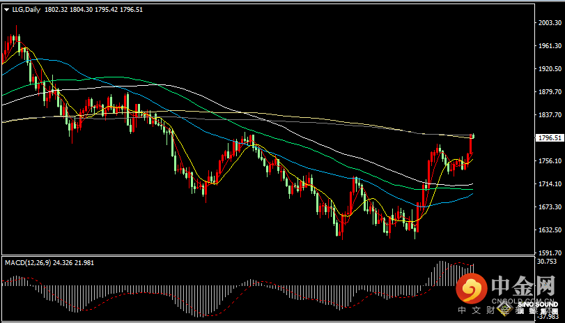Click the 1632.50 price axis label
The image size is (565, 323).
click(550, 230)
